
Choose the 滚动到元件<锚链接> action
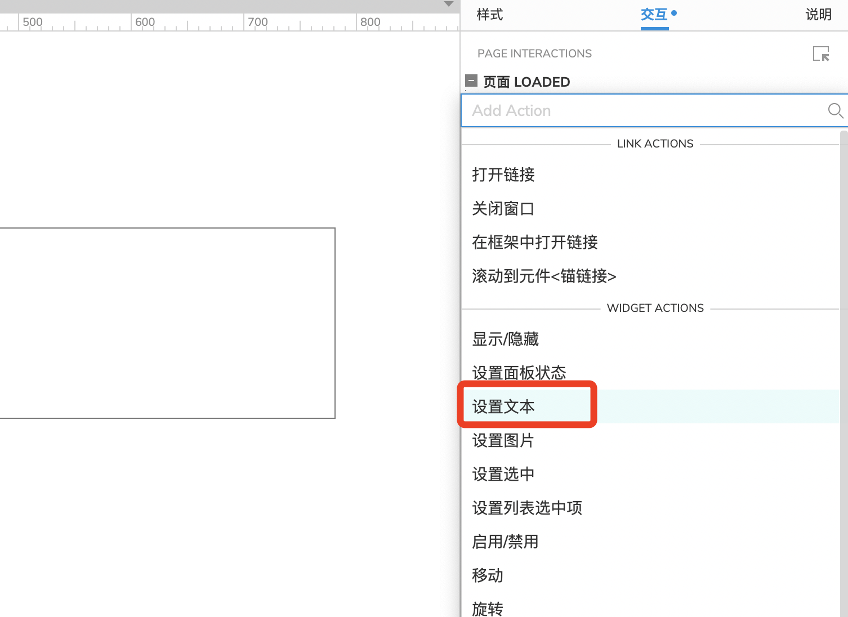coord(544,276)
